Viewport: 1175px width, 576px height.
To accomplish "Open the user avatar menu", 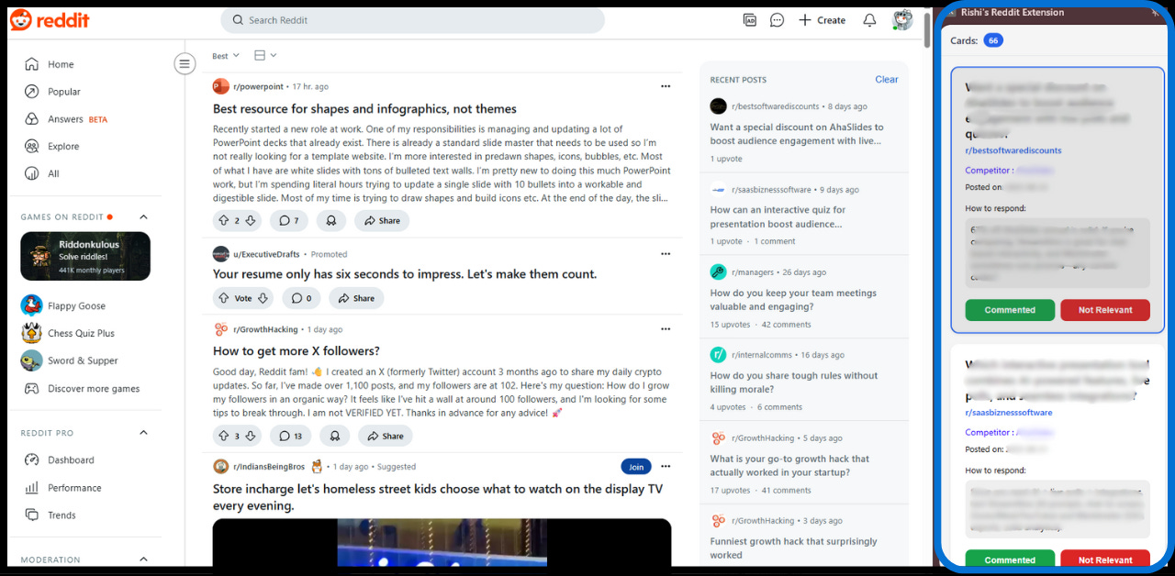I will pyautogui.click(x=902, y=20).
